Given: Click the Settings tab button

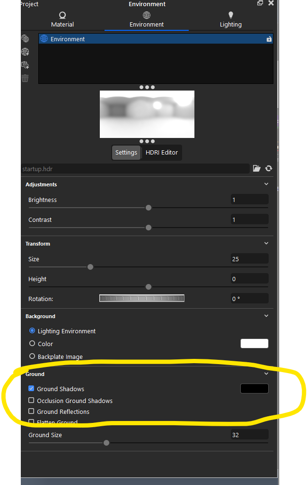Looking at the screenshot, I should pos(126,153).
